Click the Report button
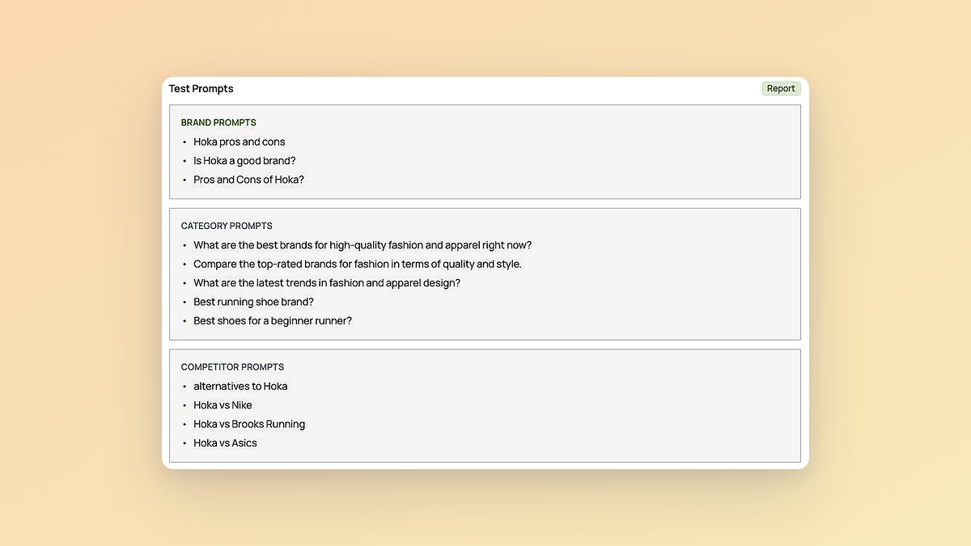The height and width of the screenshot is (546, 971). [781, 89]
